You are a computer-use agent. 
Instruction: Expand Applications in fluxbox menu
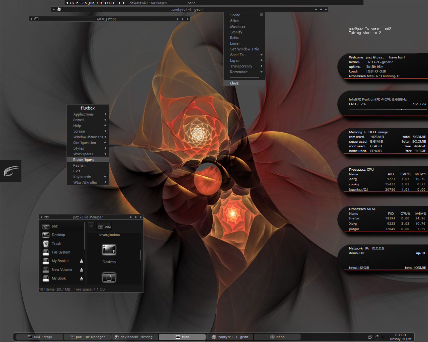(88, 114)
